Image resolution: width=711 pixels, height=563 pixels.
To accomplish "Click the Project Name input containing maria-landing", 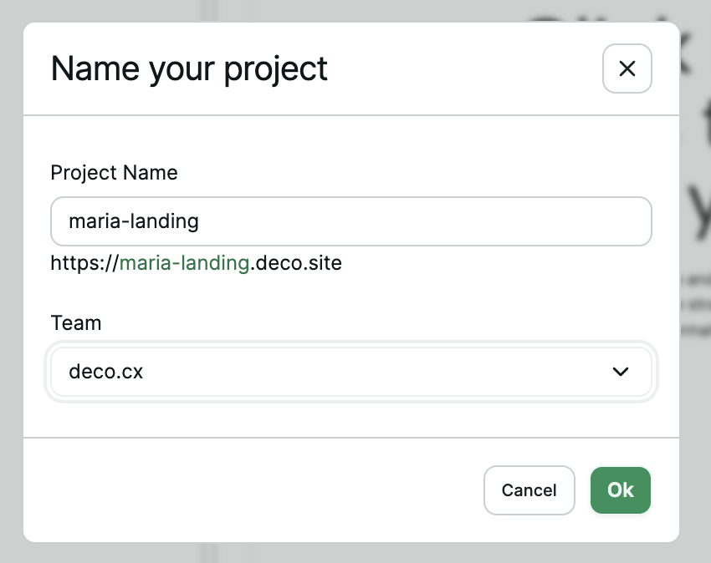I will click(x=351, y=221).
